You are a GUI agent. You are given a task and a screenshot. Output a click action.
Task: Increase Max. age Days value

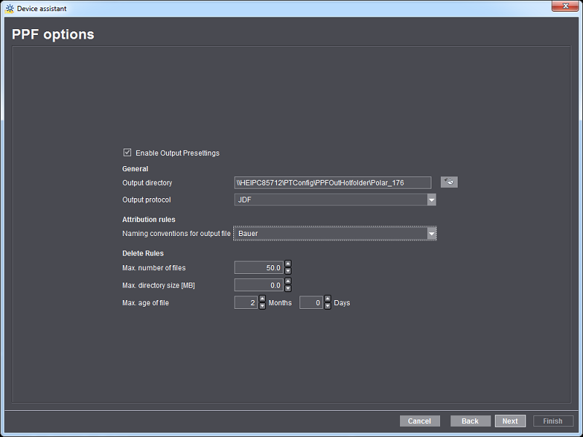(327, 299)
